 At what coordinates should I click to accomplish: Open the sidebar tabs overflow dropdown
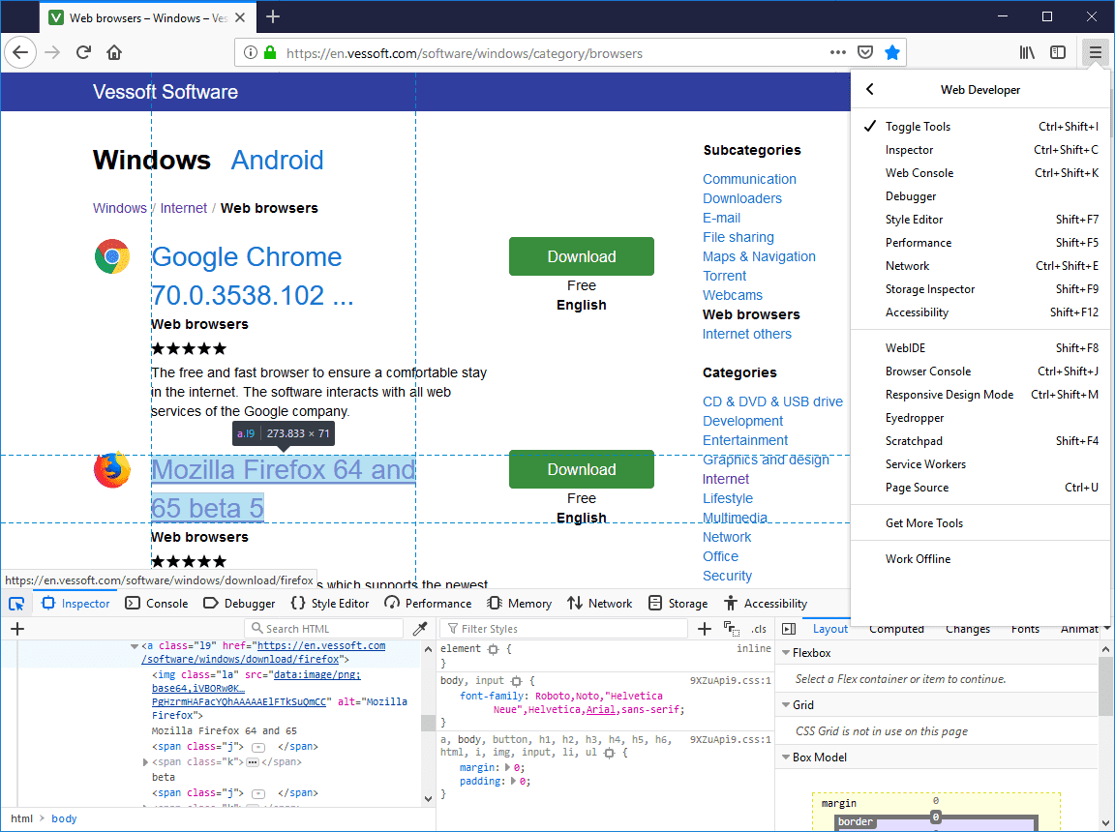(1105, 629)
